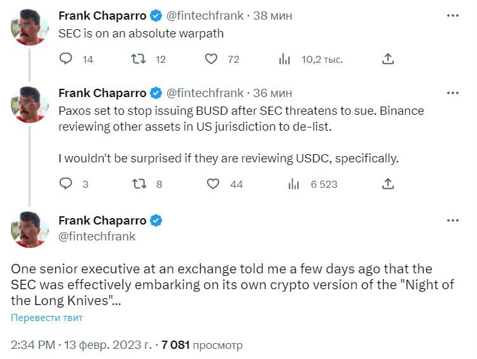477x359 pixels.
Task: Open the @fintechfrank handle under the main tweet
Action: [x=97, y=237]
